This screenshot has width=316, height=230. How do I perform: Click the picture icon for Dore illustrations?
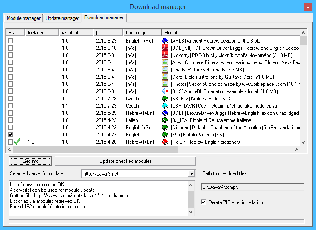tap(165, 77)
